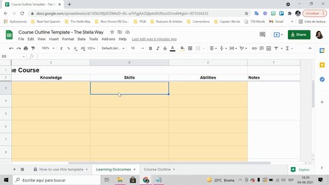329x185 pixels.
Task: Collapse the menus with up chevron
Action: (x=310, y=48)
